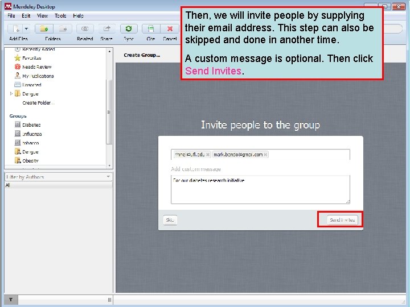The width and height of the screenshot is (410, 307).
Task: Open the Tools menu
Action: pyautogui.click(x=60, y=16)
